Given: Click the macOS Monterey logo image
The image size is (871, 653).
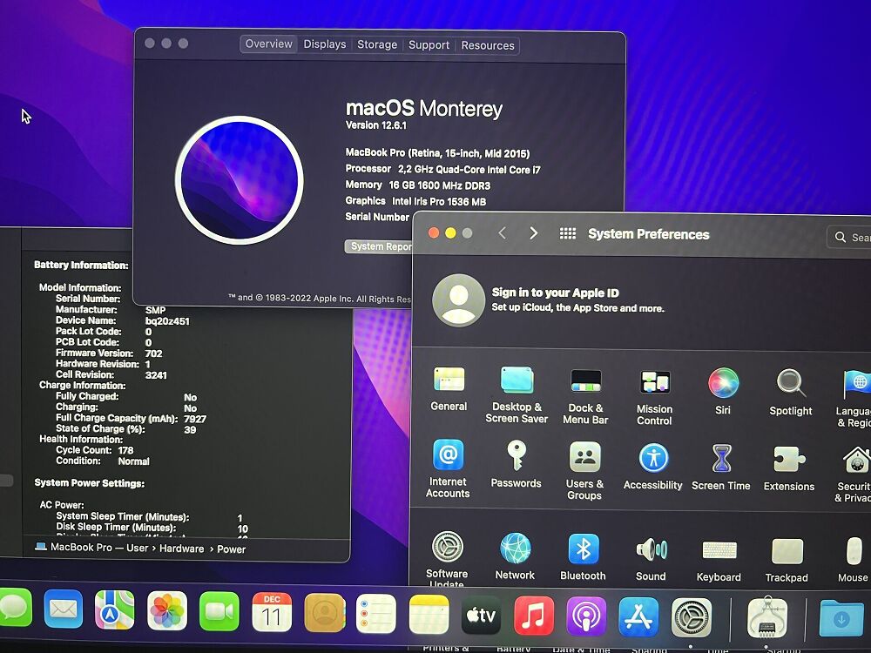Looking at the screenshot, I should (240, 180).
